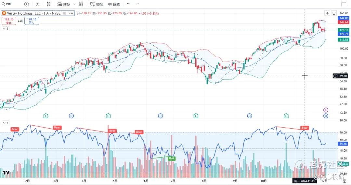
Task: Click the 128.16 买入 buy button
Action: tap(32, 21)
